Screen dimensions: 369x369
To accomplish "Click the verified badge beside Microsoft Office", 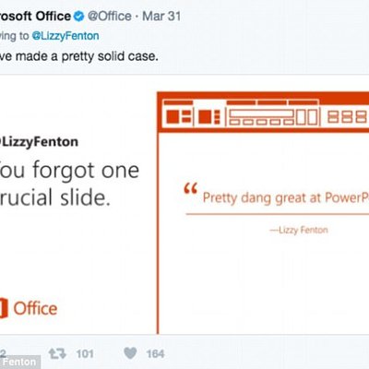I will (78, 16).
